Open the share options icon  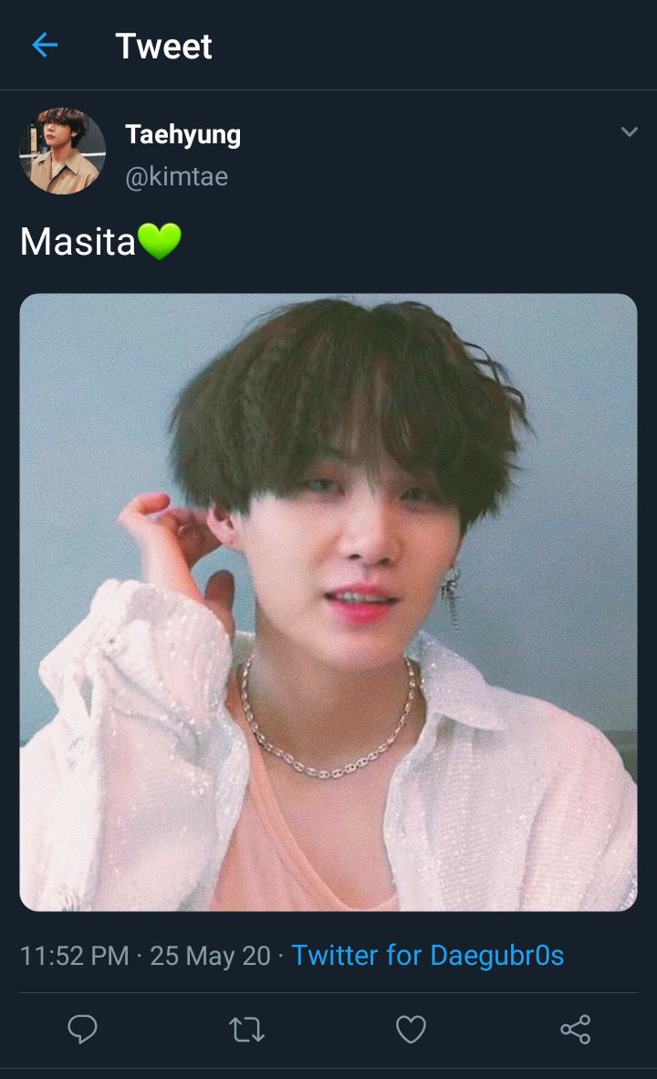point(575,1030)
